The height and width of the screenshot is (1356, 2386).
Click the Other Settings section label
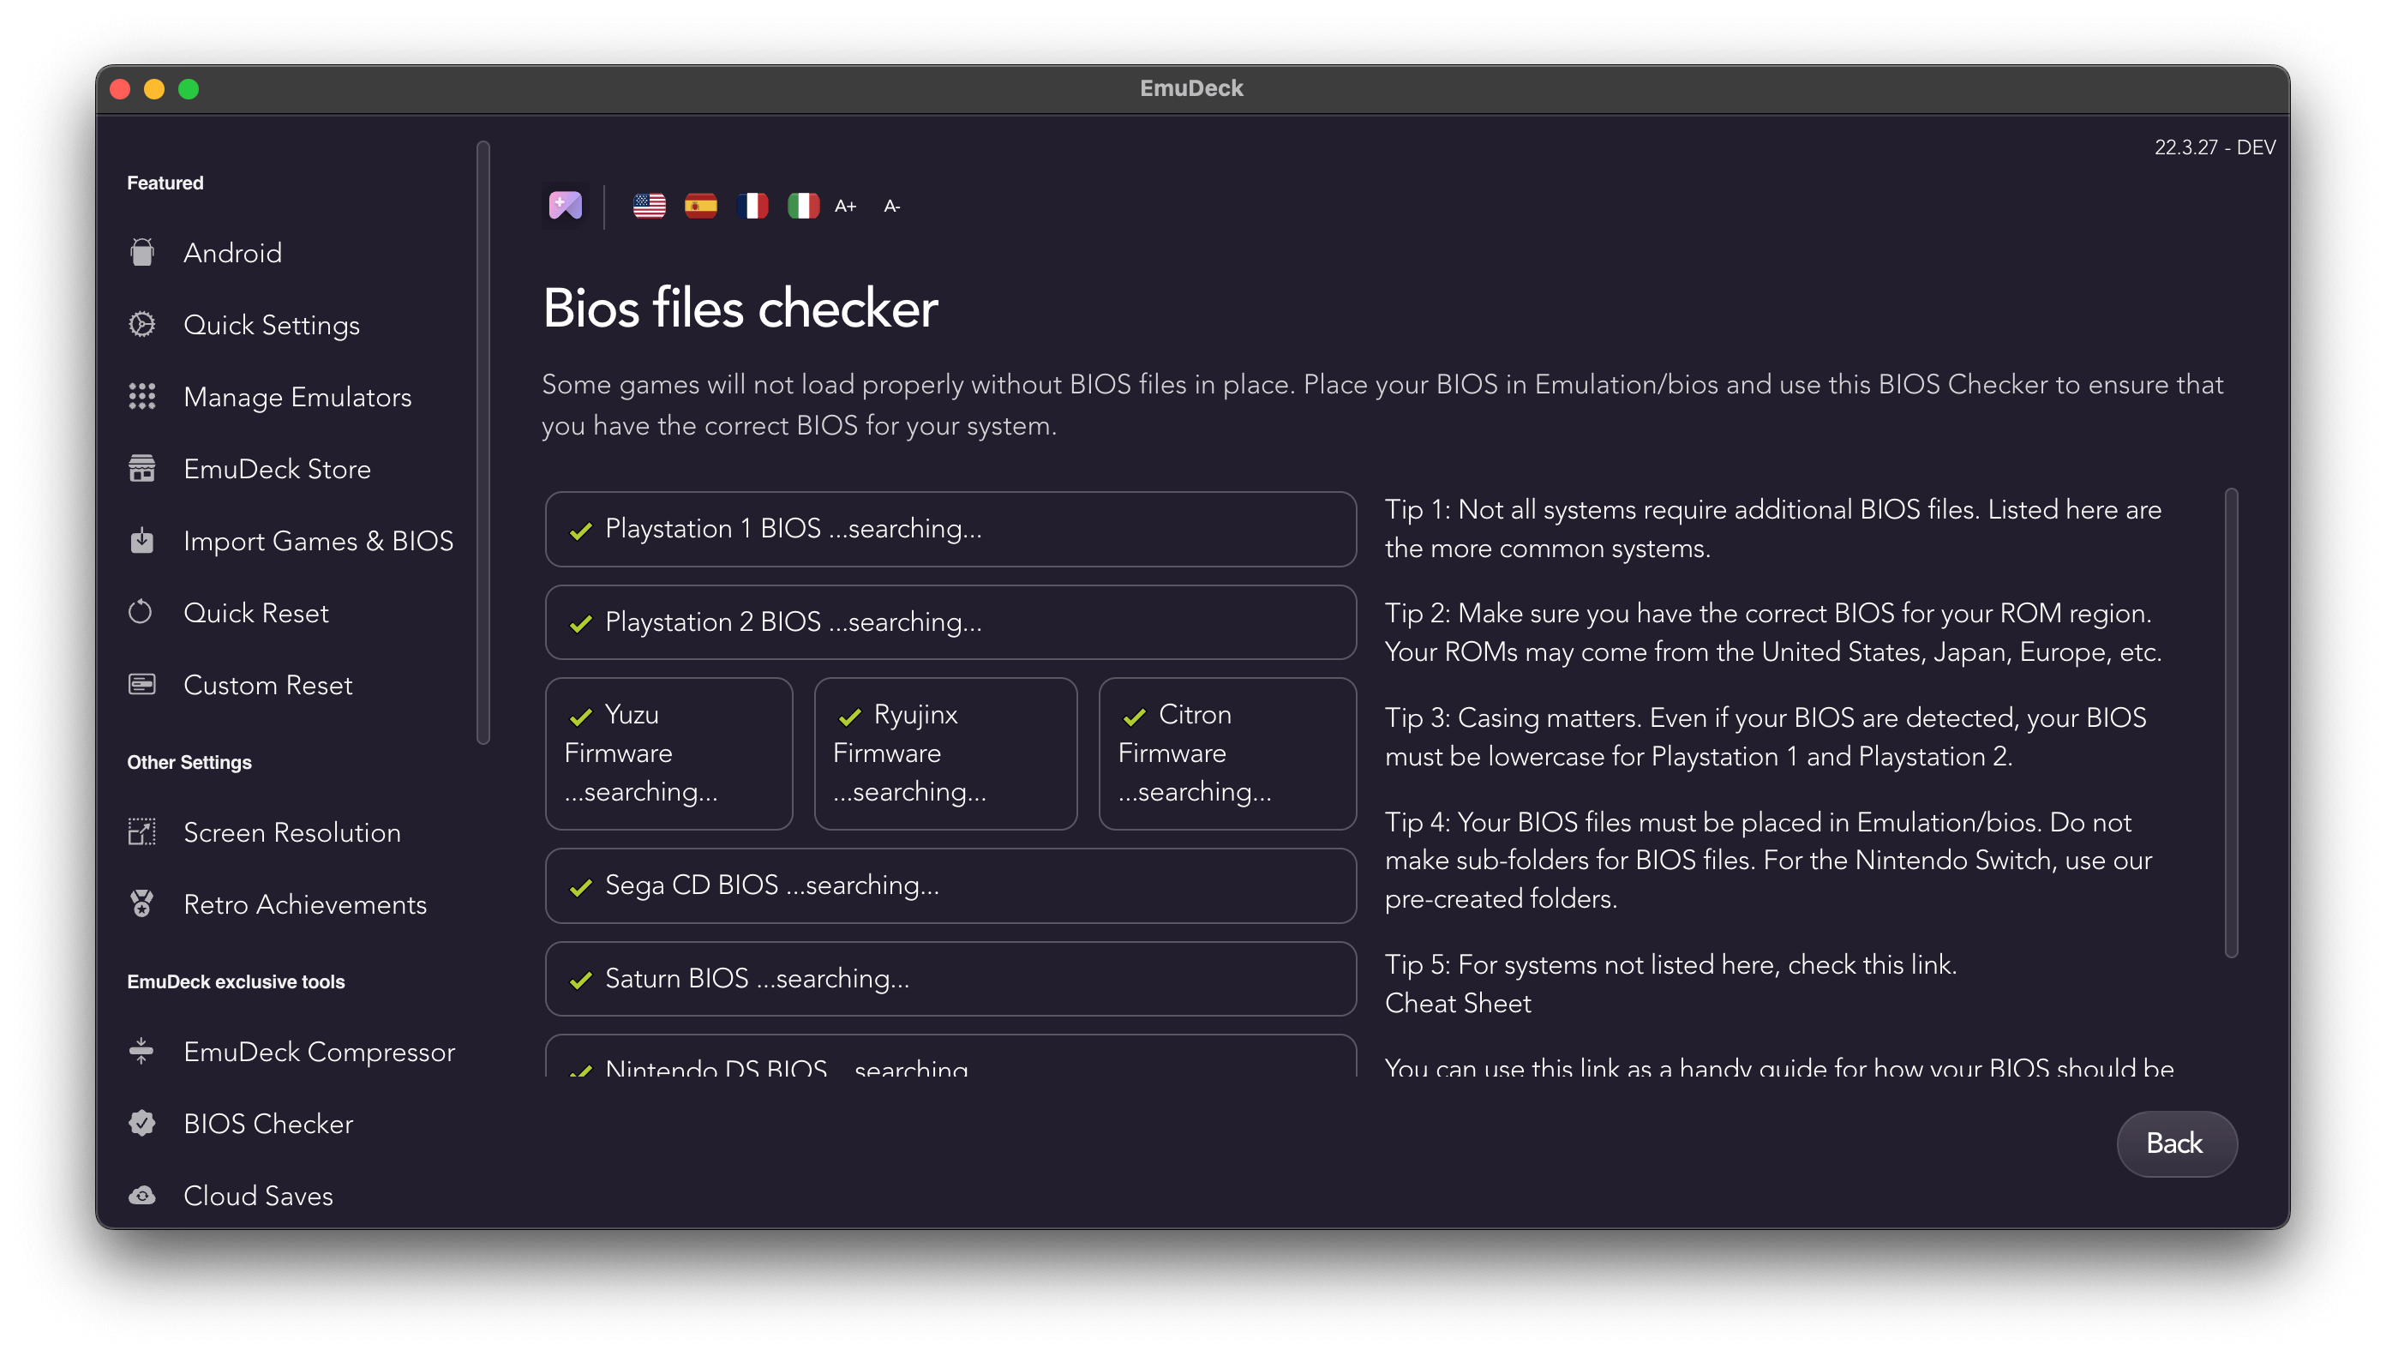tap(189, 762)
